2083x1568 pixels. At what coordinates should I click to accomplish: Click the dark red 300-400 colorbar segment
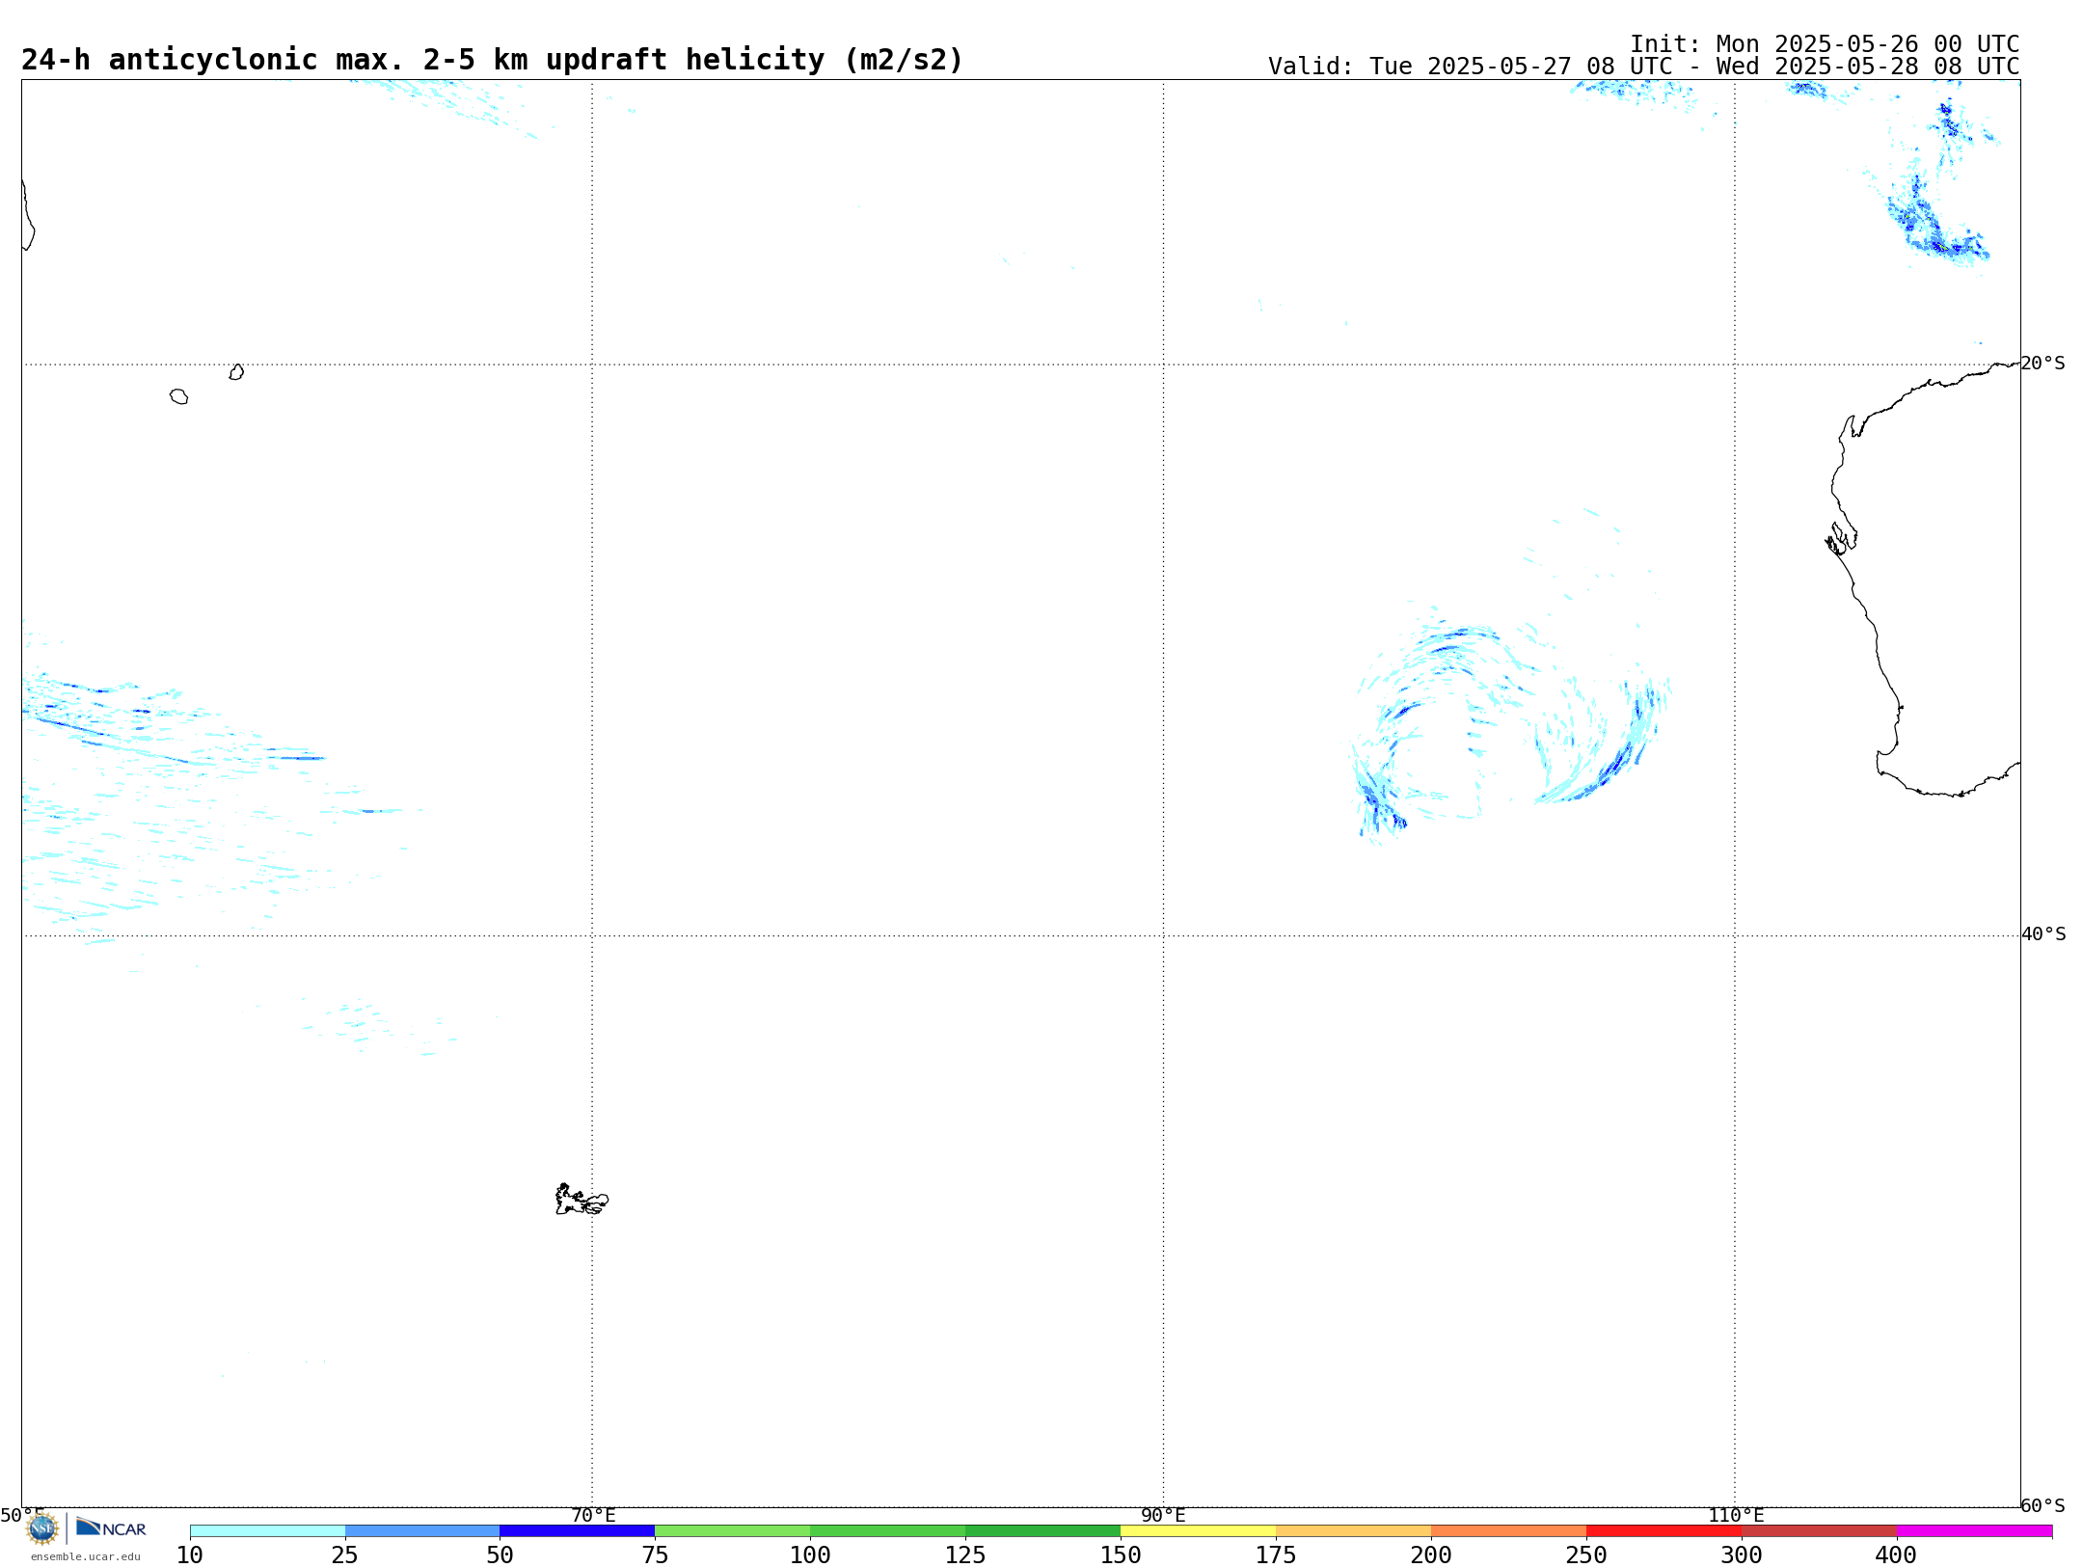(x=1820, y=1531)
